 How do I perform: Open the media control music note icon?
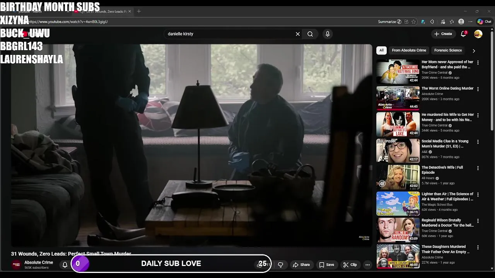[x=442, y=22]
